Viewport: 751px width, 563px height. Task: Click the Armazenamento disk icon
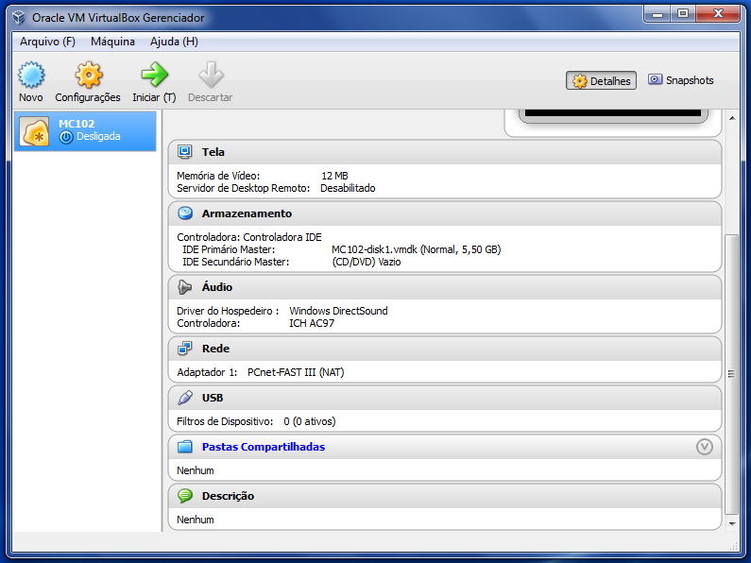tap(185, 213)
